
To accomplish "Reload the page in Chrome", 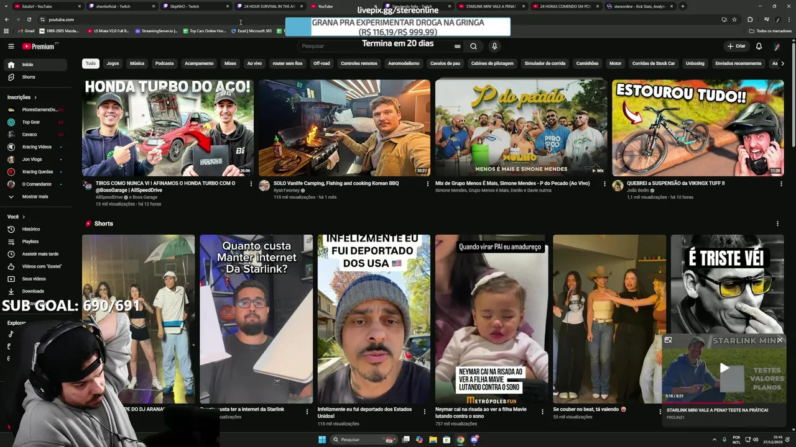I will [29, 19].
